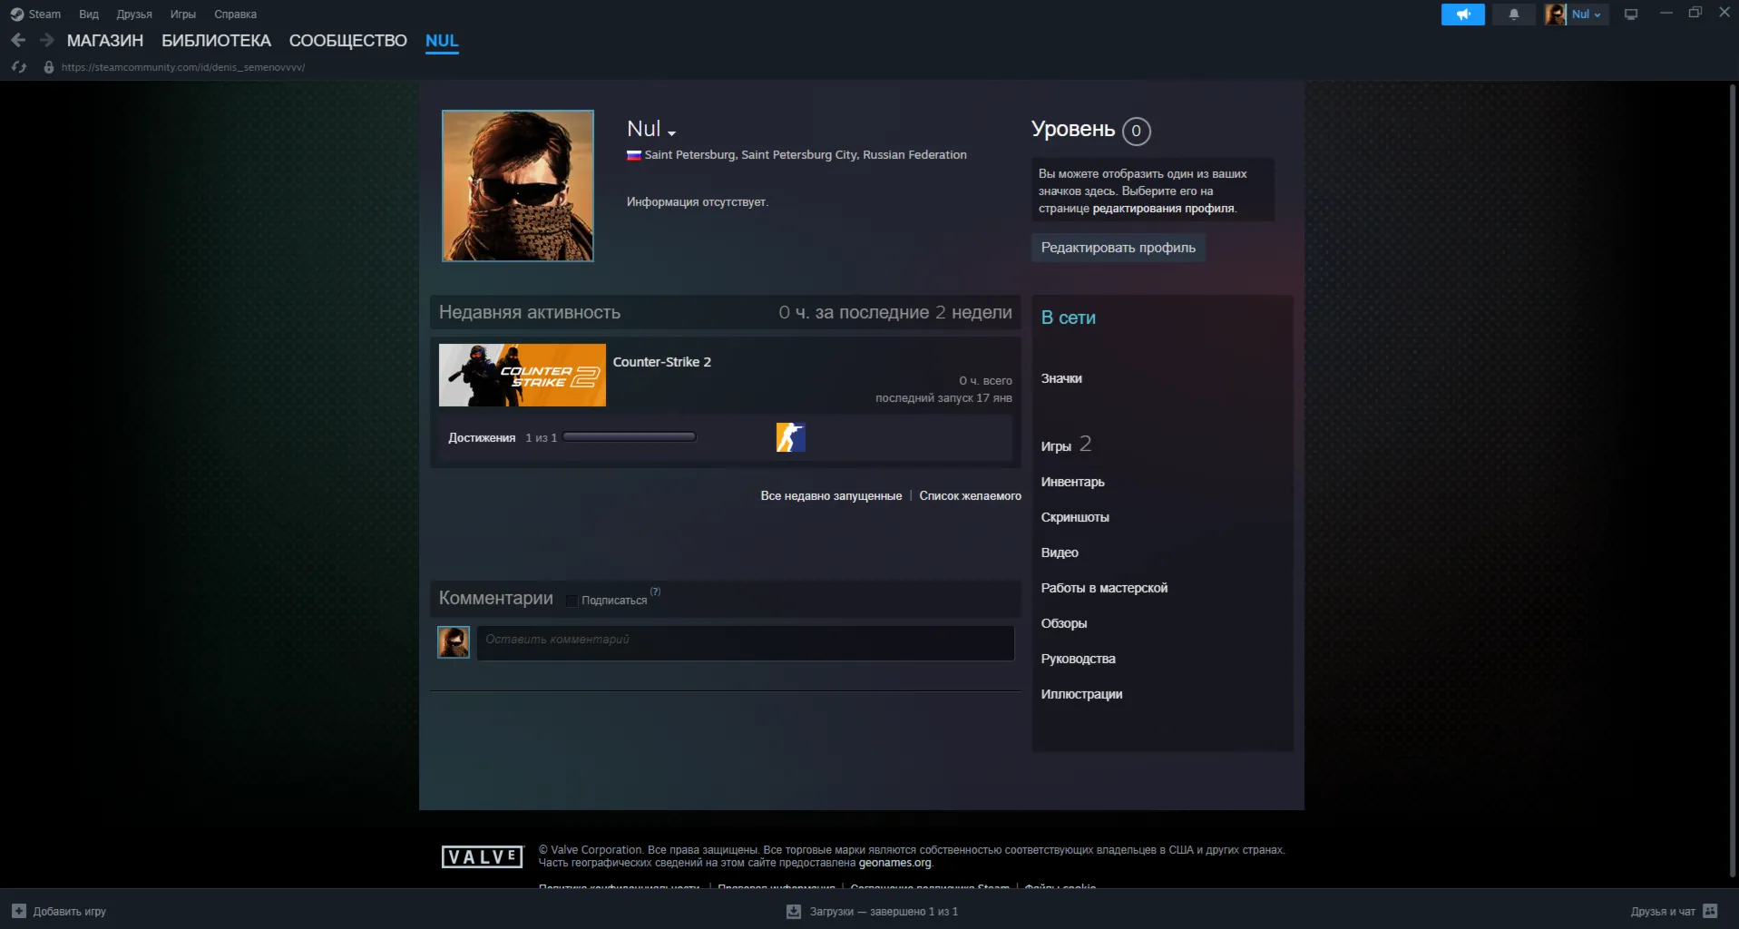Click the achievements progress bar
The image size is (1739, 929).
[x=630, y=437]
